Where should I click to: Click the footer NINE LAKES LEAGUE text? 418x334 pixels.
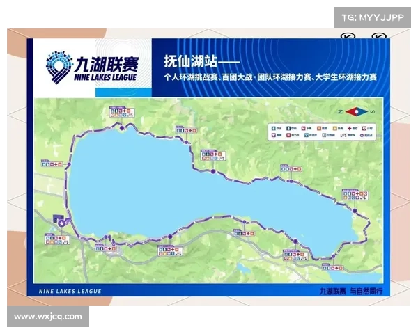tap(70, 292)
